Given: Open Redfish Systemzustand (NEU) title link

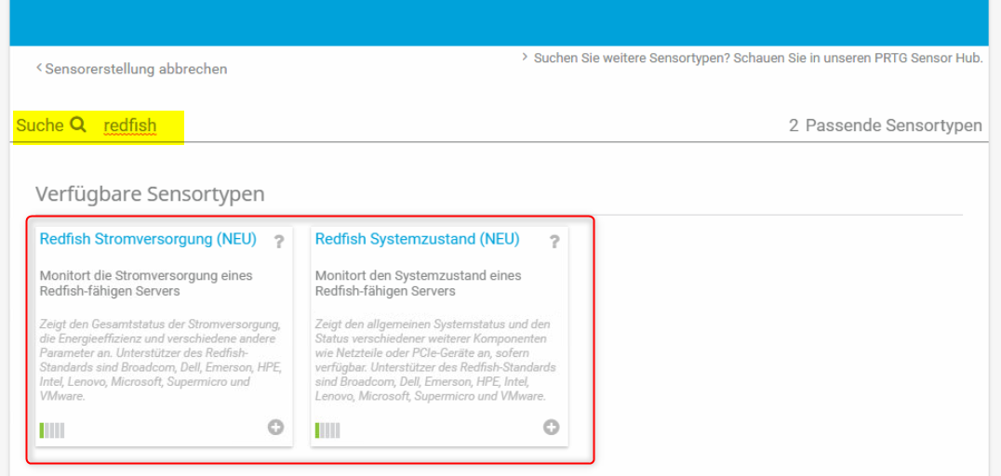Looking at the screenshot, I should (x=418, y=239).
